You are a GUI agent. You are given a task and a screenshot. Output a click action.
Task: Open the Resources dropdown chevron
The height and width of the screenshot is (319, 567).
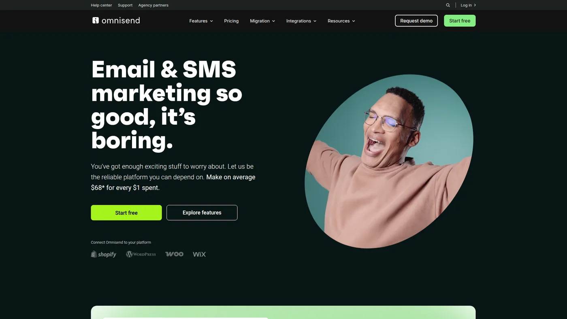pos(354,21)
